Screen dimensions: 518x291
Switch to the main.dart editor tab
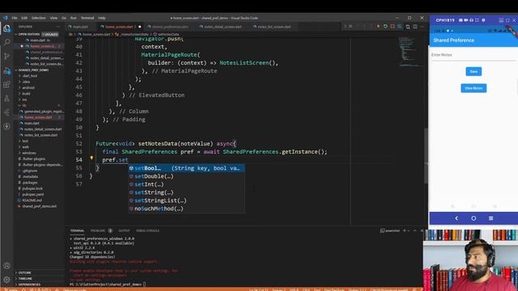coord(81,27)
